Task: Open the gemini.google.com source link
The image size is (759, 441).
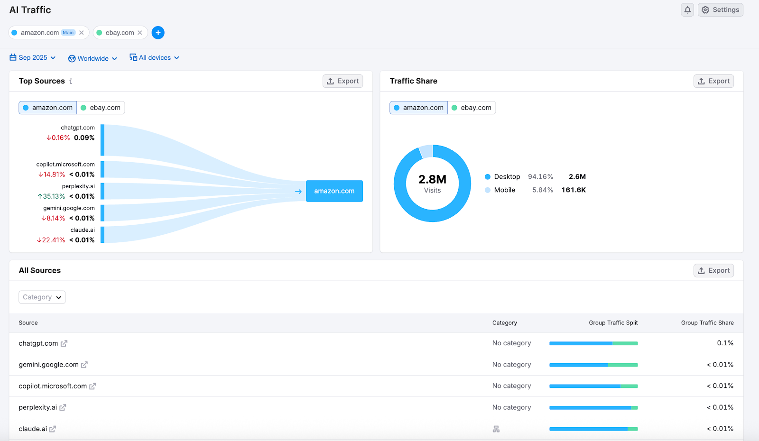Action: (84, 365)
